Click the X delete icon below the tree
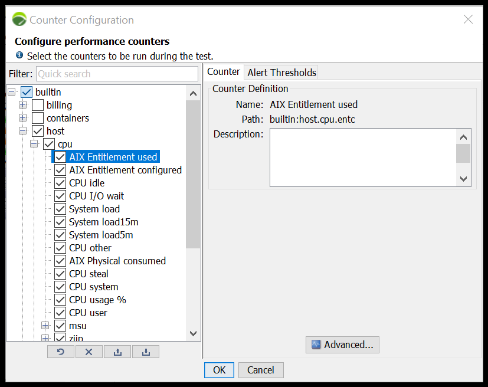 coord(89,352)
